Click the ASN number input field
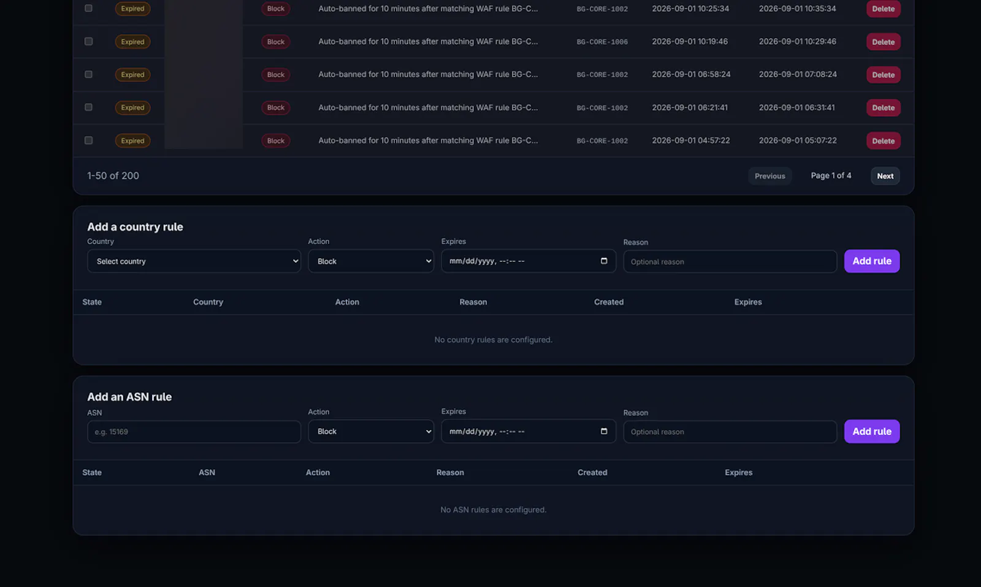981x587 pixels. coord(194,432)
